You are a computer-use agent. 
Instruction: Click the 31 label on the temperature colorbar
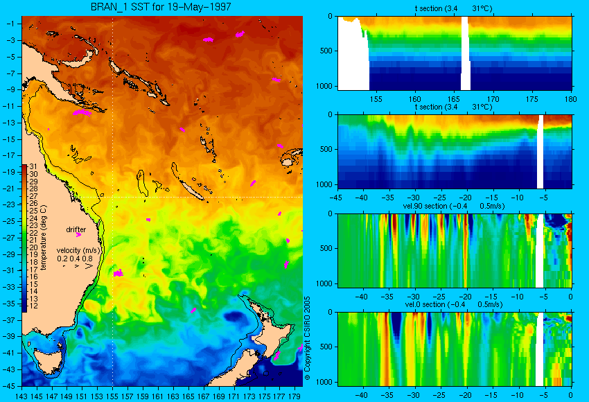(x=33, y=166)
